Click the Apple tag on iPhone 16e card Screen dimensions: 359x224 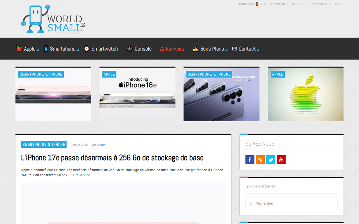pyautogui.click(x=109, y=74)
